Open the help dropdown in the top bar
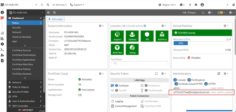The width and height of the screenshot is (236, 112). click(182, 5)
